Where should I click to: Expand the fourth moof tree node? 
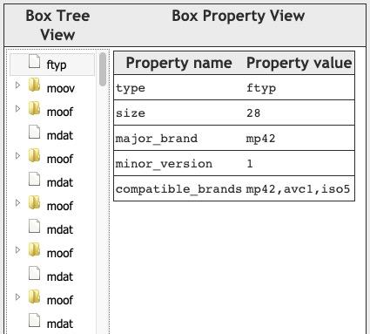pyautogui.click(x=17, y=250)
